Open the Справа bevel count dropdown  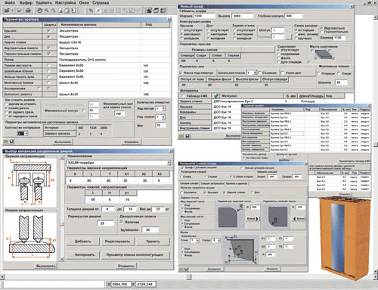[218, 240]
